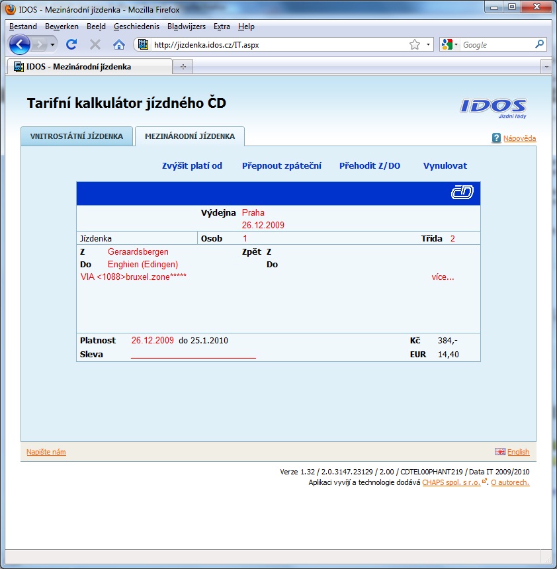Open the CHAPS spol. s r.o. link

pyautogui.click(x=451, y=482)
